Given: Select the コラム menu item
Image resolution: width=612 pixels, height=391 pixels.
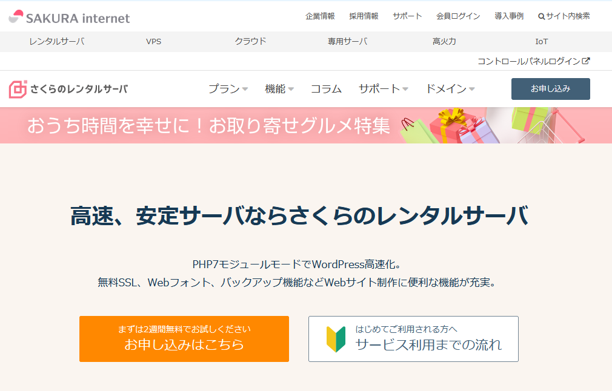Looking at the screenshot, I should 326,89.
